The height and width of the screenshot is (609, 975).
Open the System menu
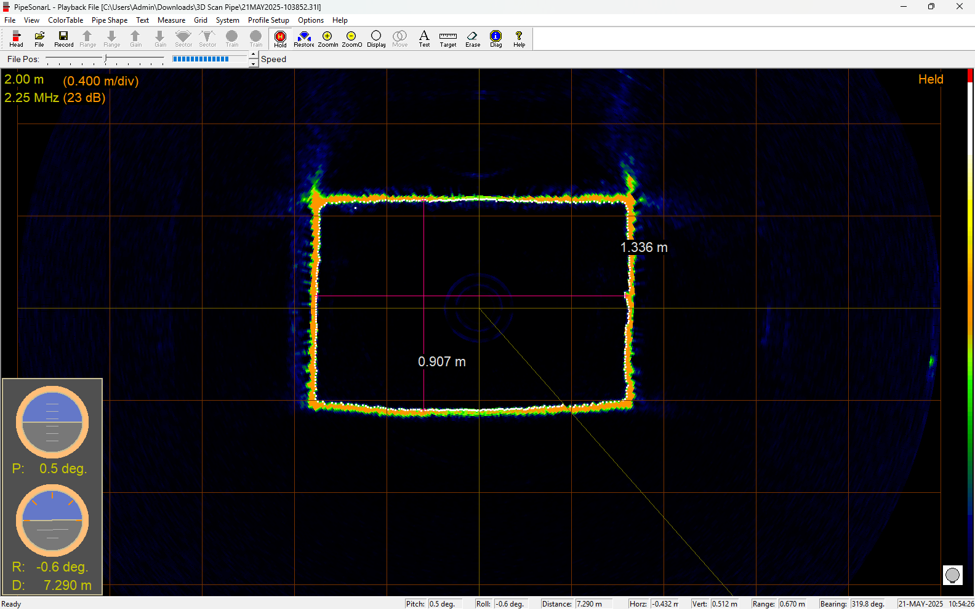(227, 20)
